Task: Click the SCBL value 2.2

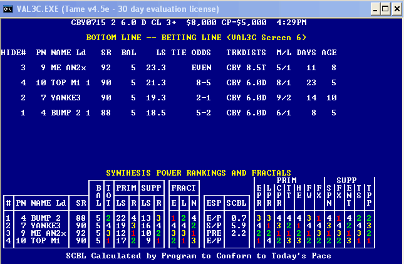Action: pos(239,233)
